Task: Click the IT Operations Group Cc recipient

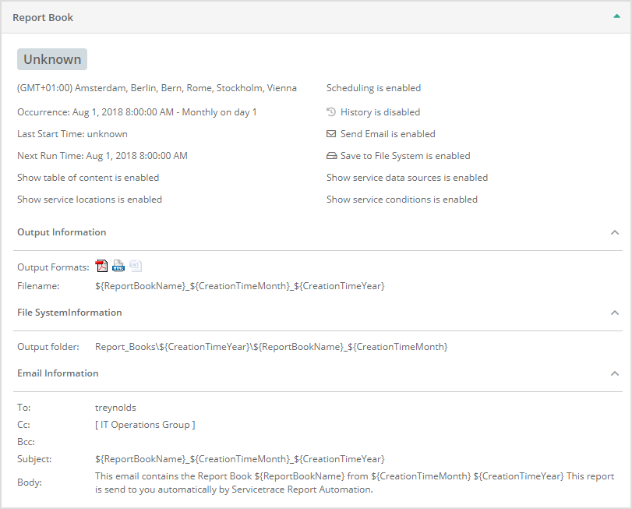Action: click(145, 425)
